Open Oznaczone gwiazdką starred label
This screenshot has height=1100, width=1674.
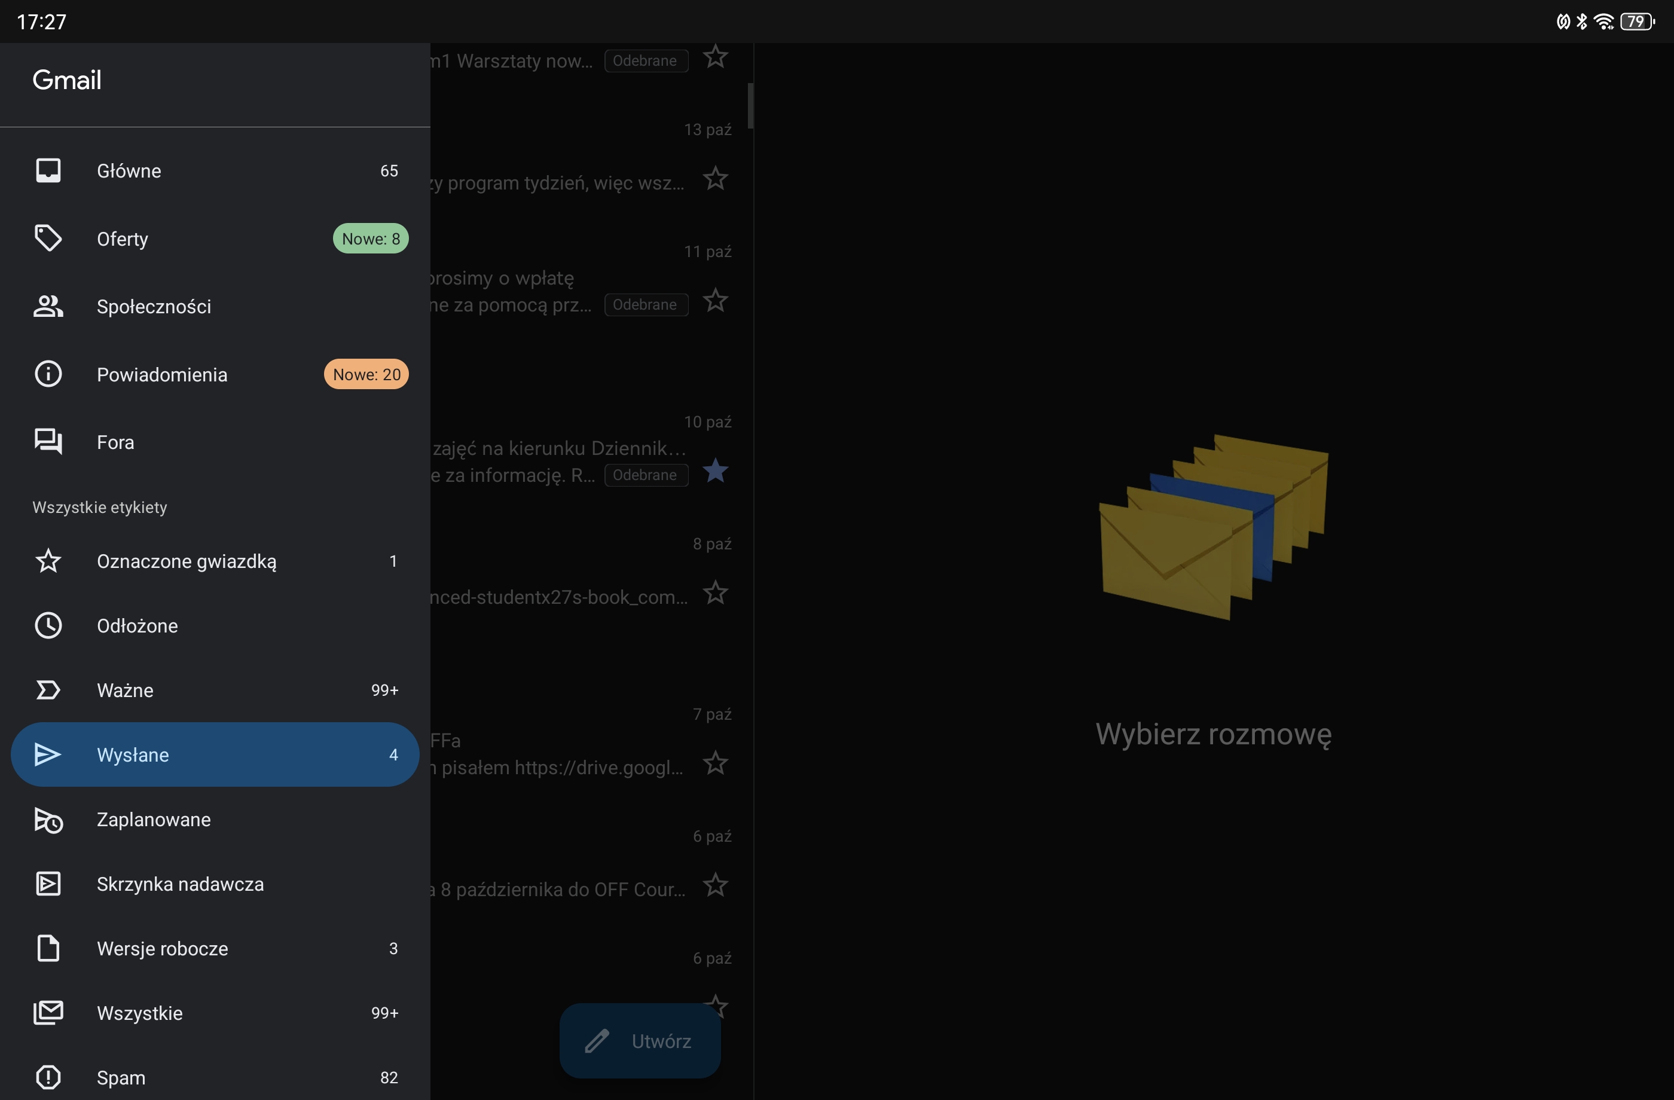(187, 561)
